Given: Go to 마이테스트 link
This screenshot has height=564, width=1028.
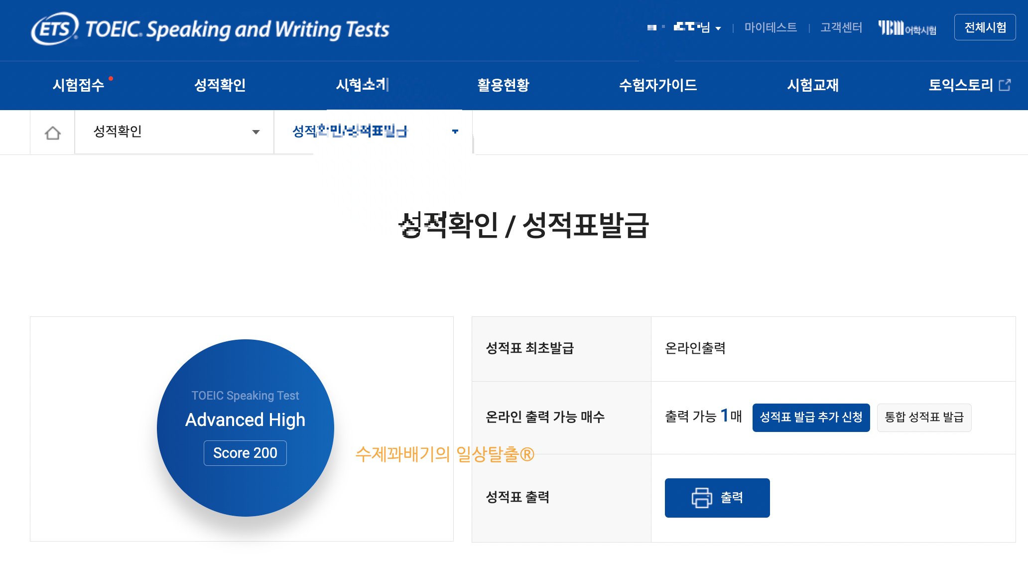Looking at the screenshot, I should click(x=770, y=27).
